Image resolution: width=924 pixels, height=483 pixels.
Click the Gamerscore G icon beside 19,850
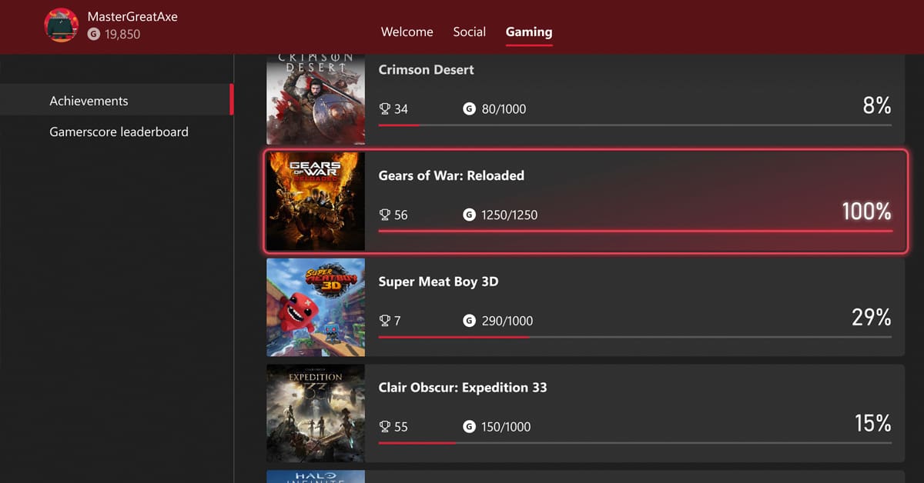[94, 34]
